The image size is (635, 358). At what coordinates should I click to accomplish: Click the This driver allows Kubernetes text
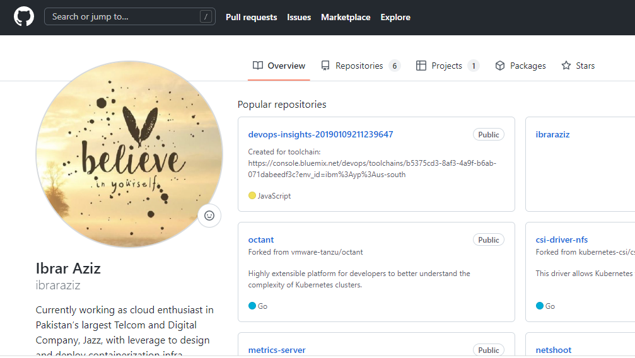[x=584, y=274]
